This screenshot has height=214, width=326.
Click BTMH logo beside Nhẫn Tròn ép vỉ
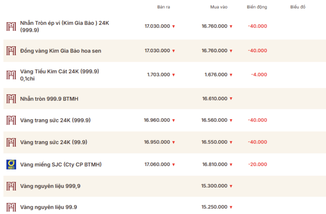(11, 26)
